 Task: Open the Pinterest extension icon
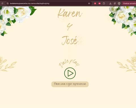click(x=95, y=3)
